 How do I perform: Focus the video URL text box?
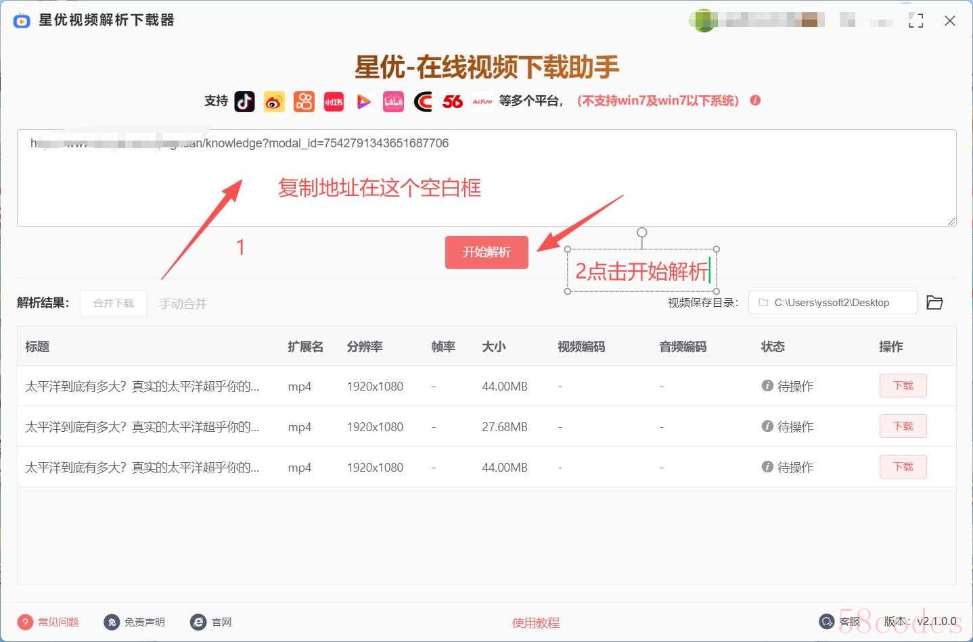[486, 178]
